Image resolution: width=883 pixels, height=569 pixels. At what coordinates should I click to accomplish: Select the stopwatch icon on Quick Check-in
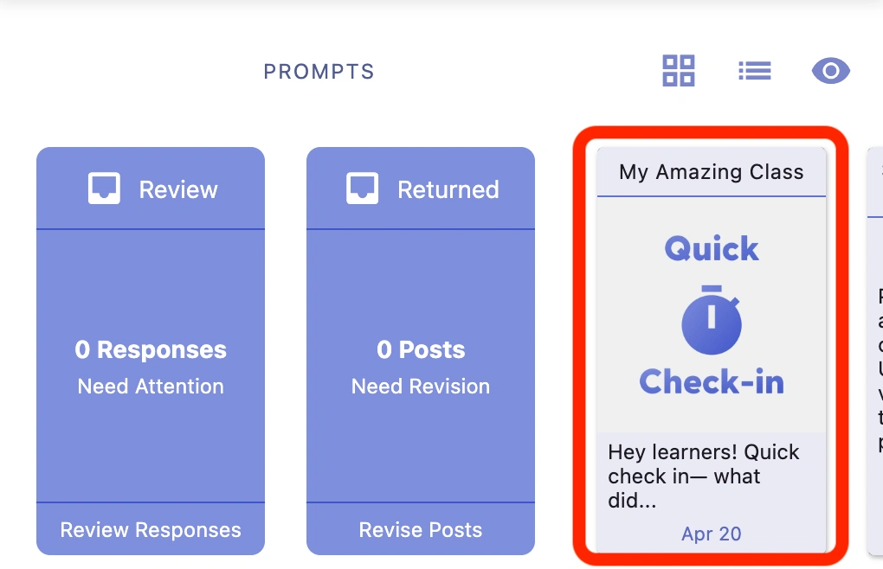click(x=712, y=322)
